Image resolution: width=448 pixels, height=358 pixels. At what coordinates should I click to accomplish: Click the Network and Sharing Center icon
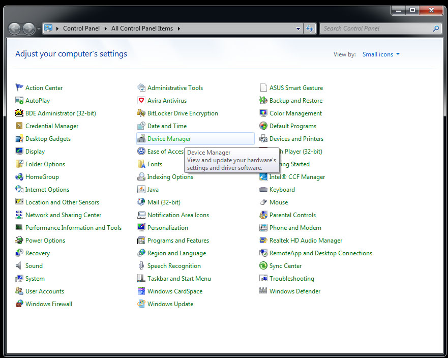[19, 215]
